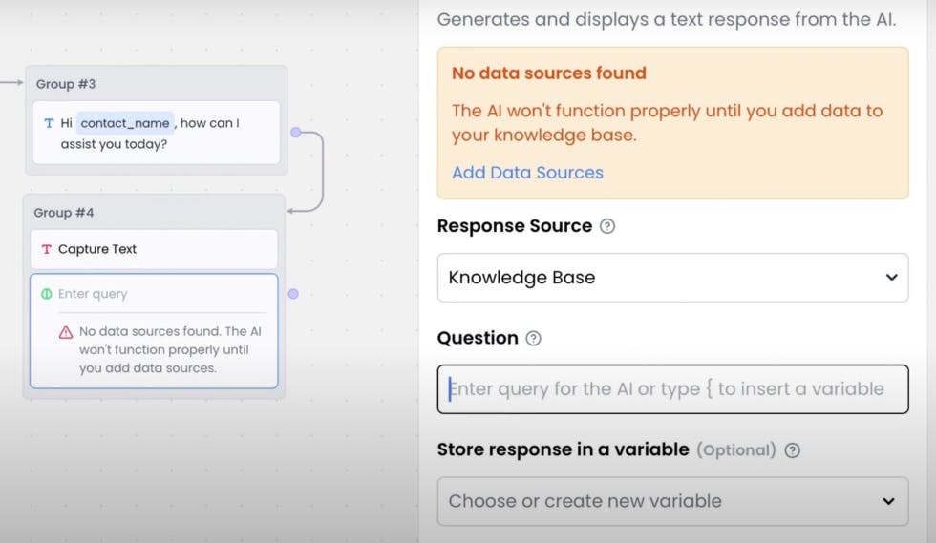The image size is (936, 543).
Task: Click the Question help icon
Action: click(x=533, y=339)
